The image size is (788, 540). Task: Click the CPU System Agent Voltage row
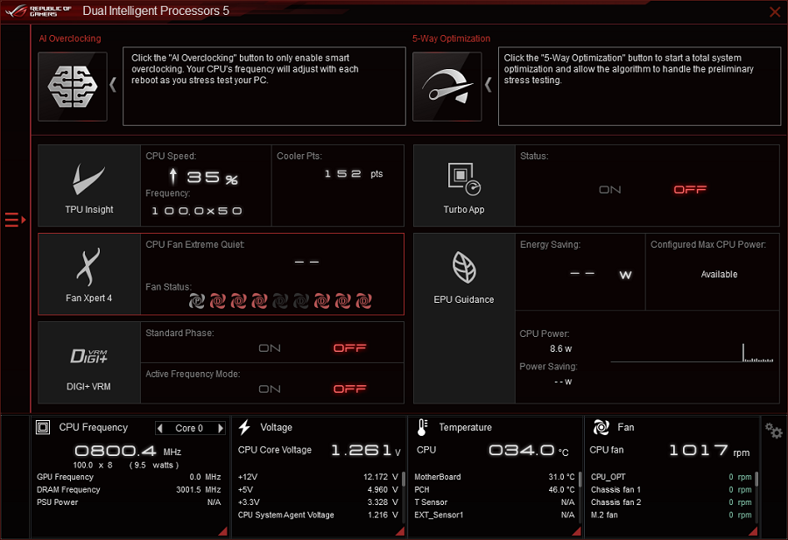pos(318,515)
